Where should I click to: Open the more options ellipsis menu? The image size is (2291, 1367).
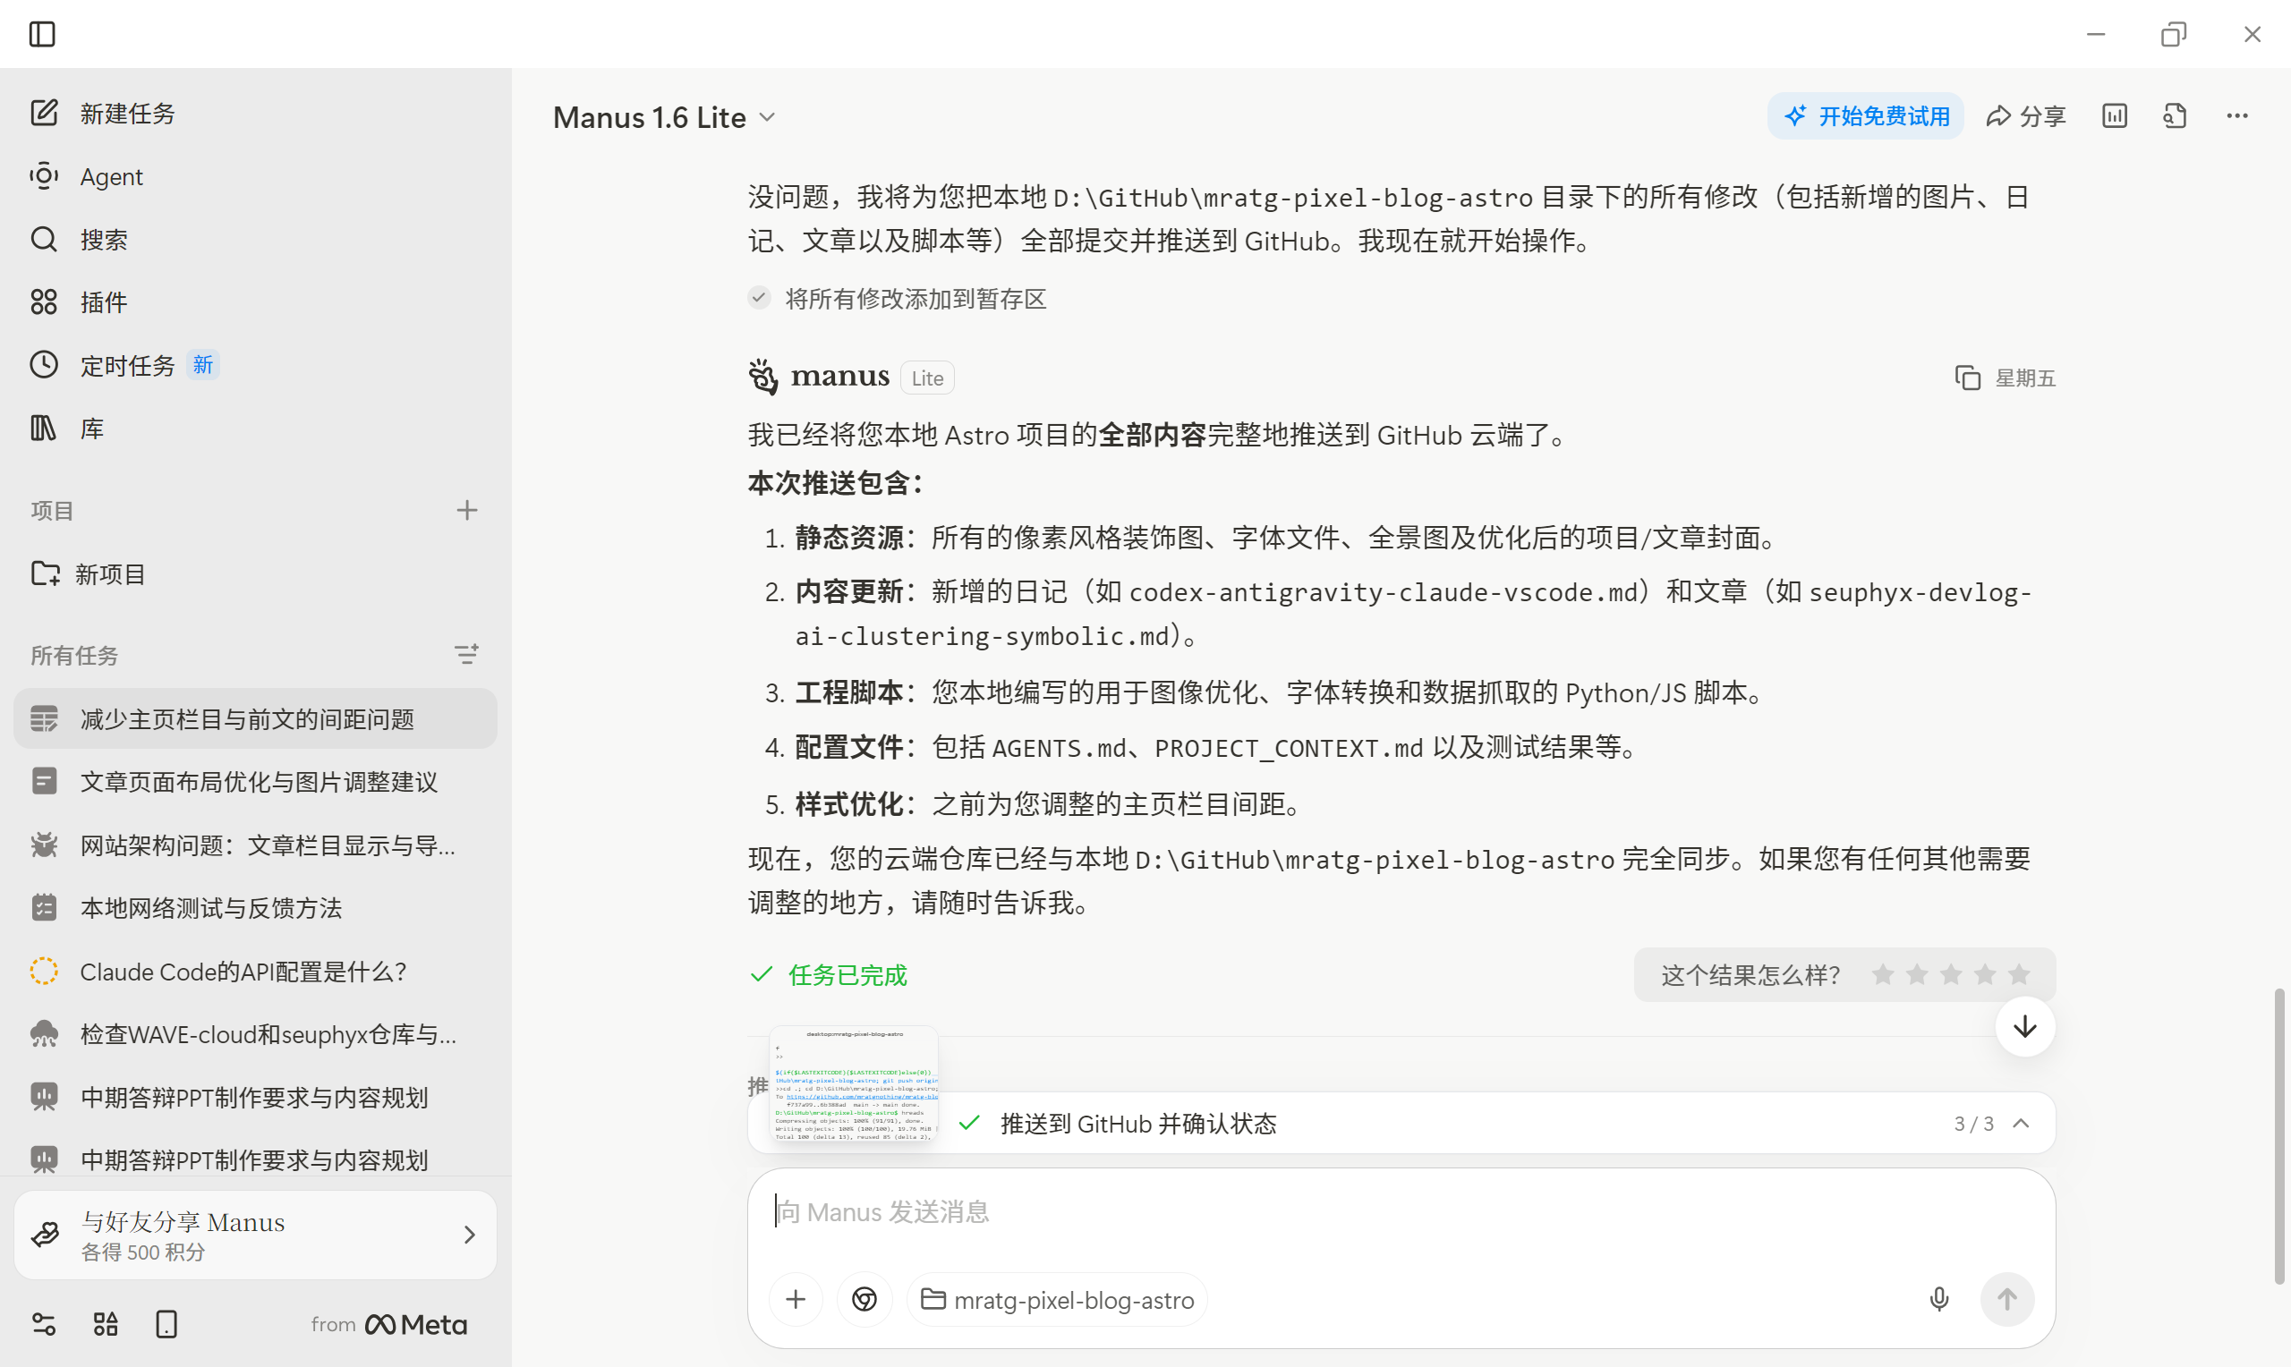click(2237, 116)
